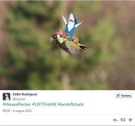
Task: Open the @mynor handle link
Action: [x=19, y=99]
